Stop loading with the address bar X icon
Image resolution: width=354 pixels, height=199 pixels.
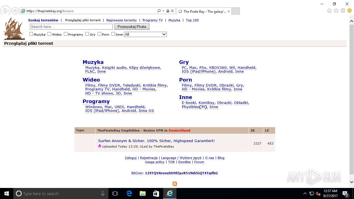(172, 11)
